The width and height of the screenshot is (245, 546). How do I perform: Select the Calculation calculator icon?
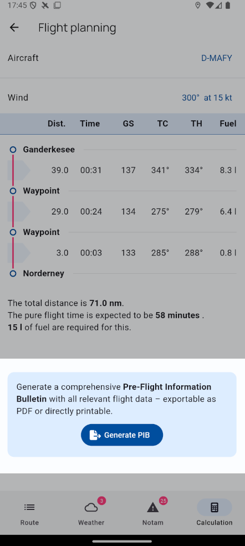[x=215, y=507]
